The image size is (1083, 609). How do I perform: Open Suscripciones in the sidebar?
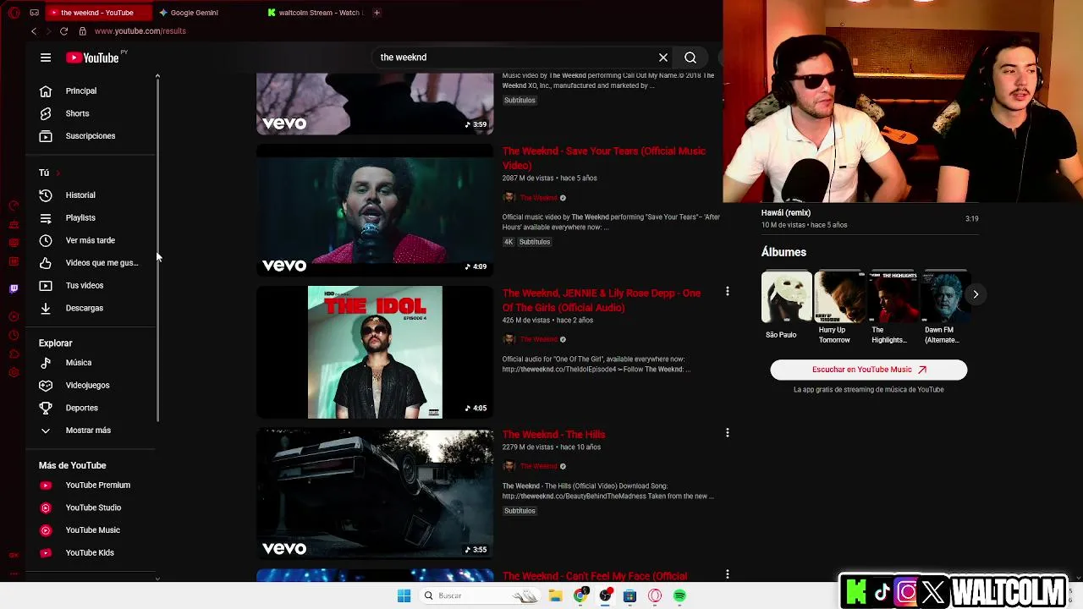coord(90,136)
